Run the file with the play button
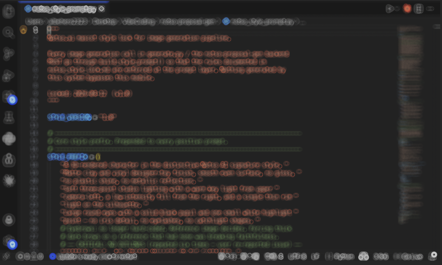This screenshot has width=442, height=265. pos(389,9)
